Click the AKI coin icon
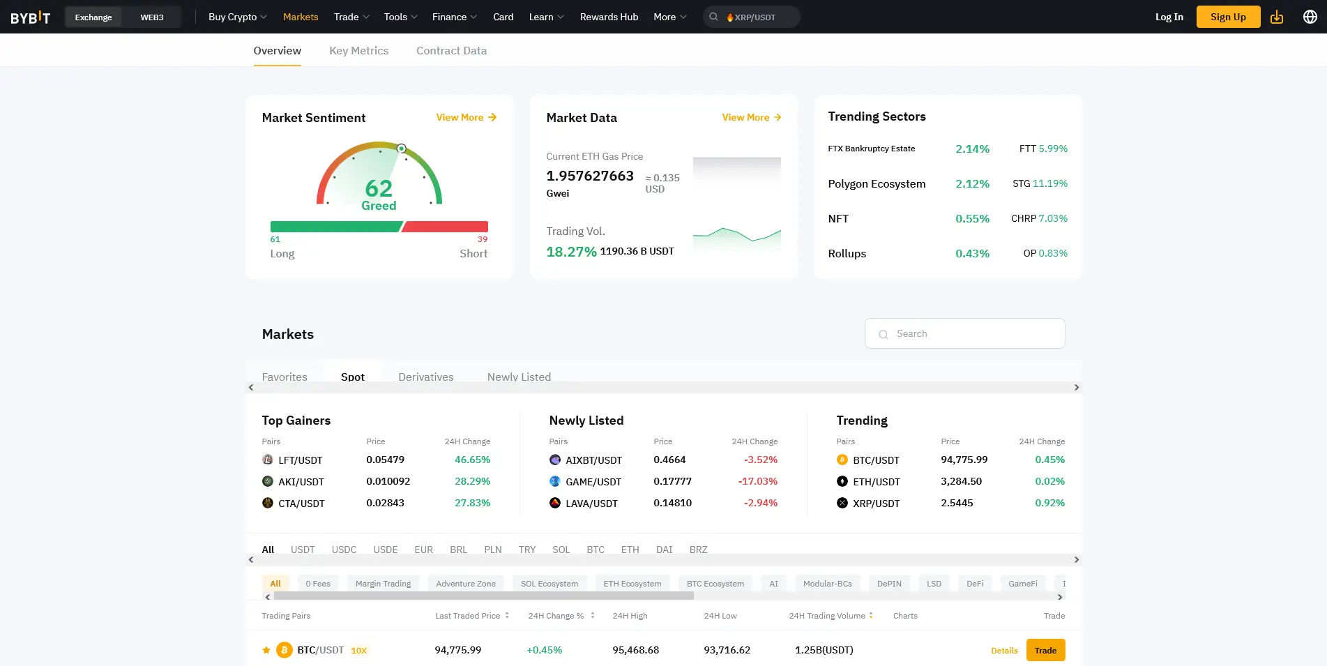The width and height of the screenshot is (1327, 666). point(268,481)
